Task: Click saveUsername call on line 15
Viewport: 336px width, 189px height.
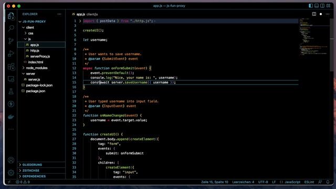Action: (136, 82)
